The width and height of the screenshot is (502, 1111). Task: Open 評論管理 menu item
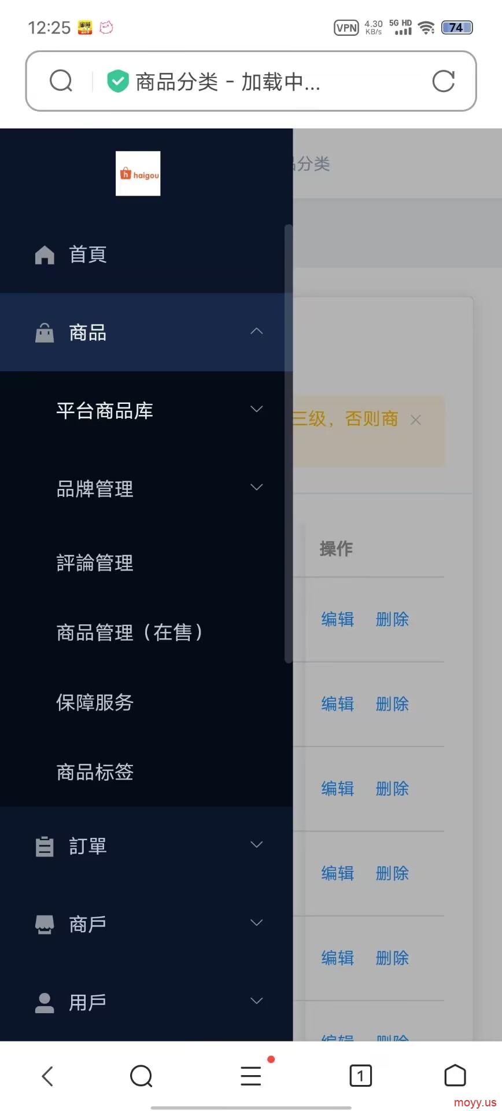95,562
